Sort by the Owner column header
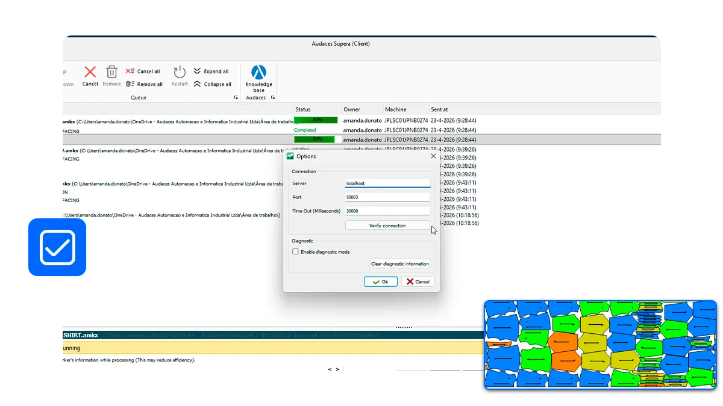Viewport: 723px width, 406px height. [x=352, y=109]
